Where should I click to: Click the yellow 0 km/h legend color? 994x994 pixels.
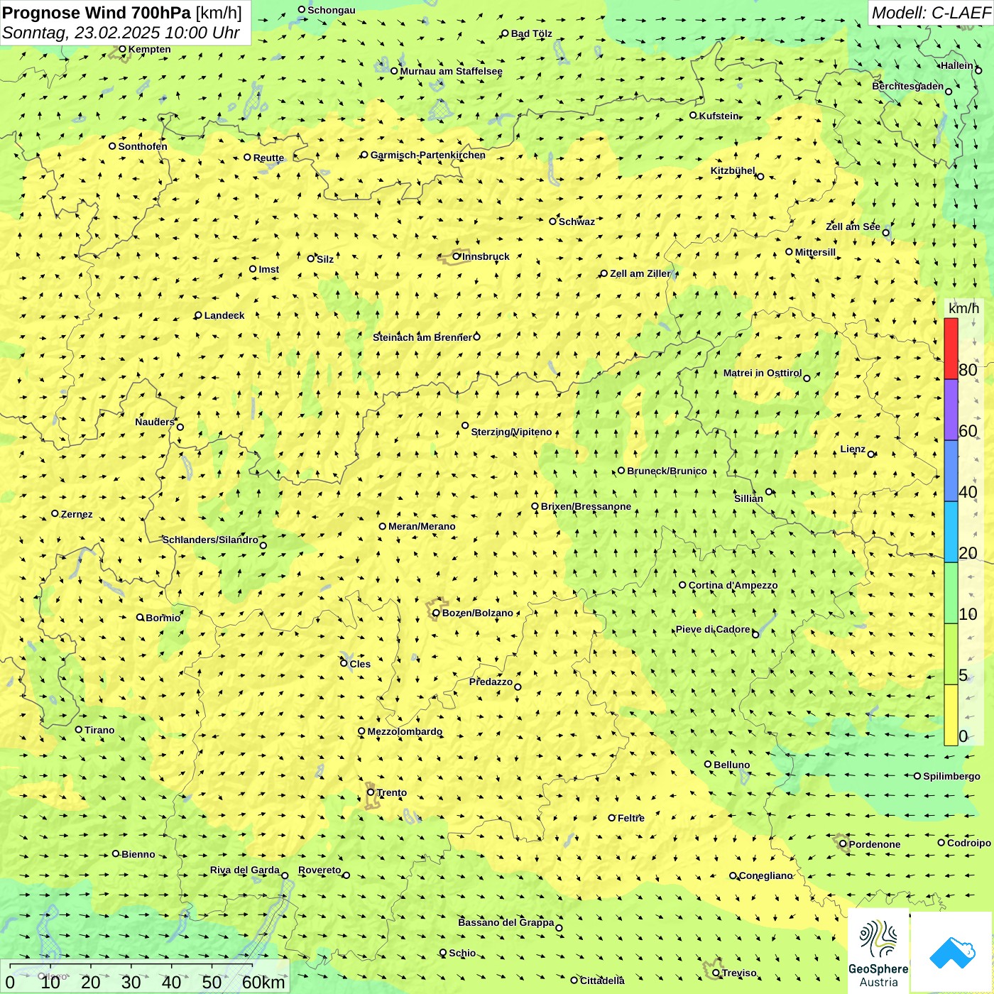951,715
